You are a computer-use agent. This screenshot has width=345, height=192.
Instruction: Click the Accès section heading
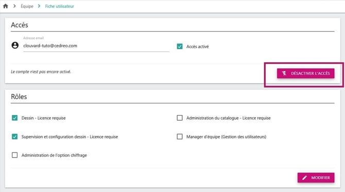20,25
